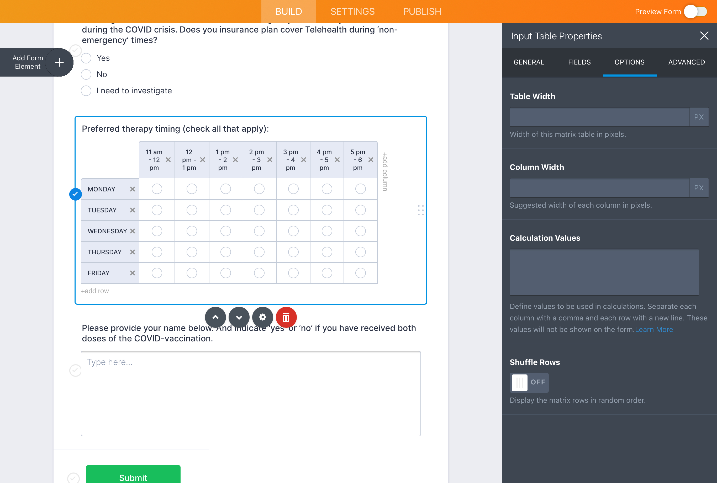The width and height of the screenshot is (717, 483).
Task: Move the input table element down
Action: point(239,317)
